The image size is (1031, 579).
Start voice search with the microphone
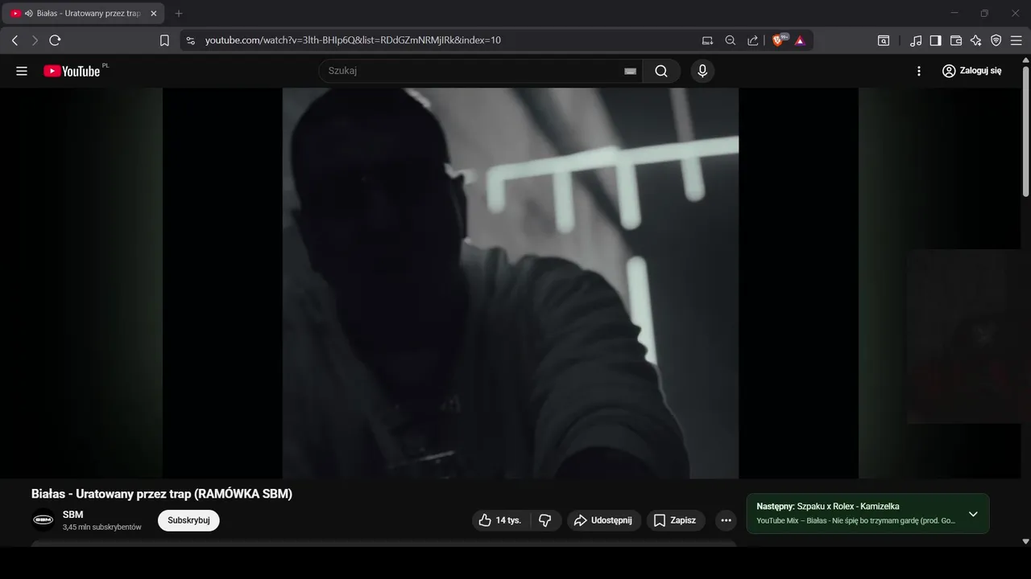702,71
